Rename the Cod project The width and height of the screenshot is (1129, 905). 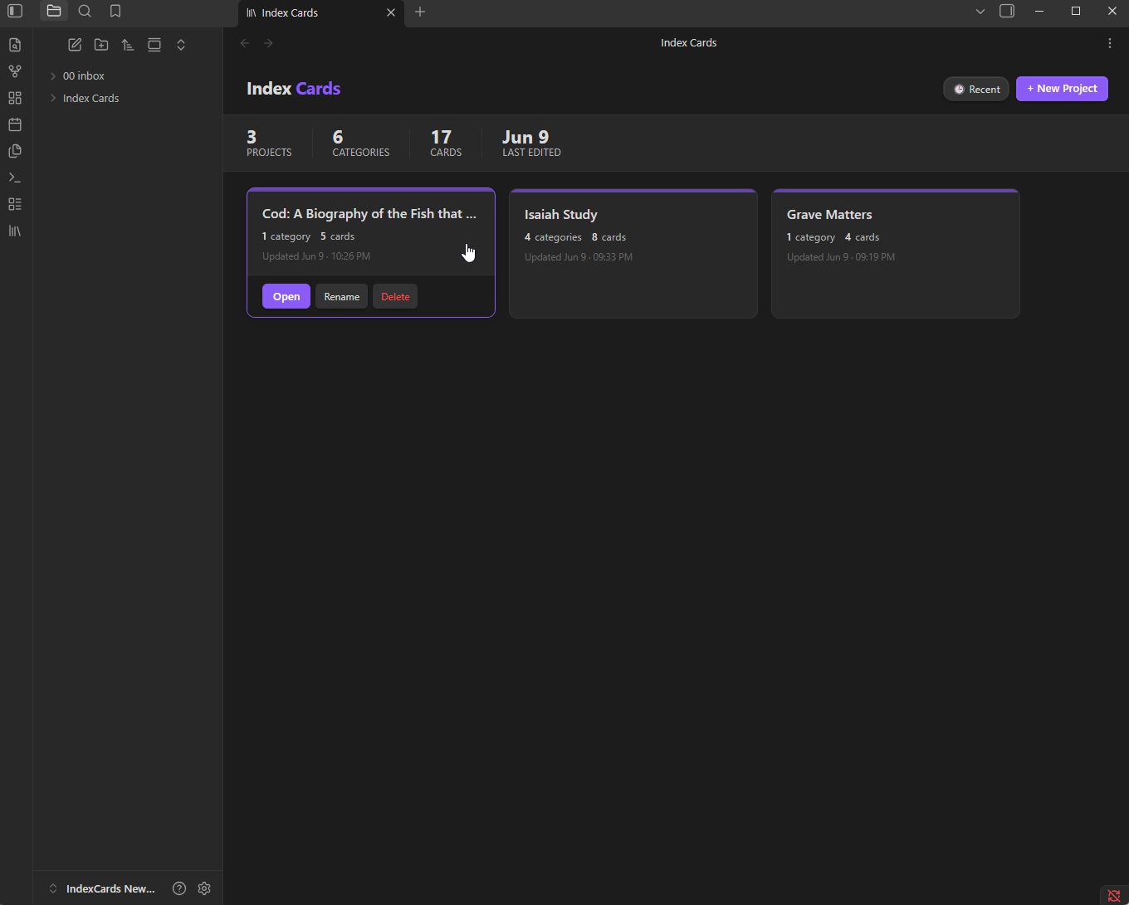pos(341,296)
